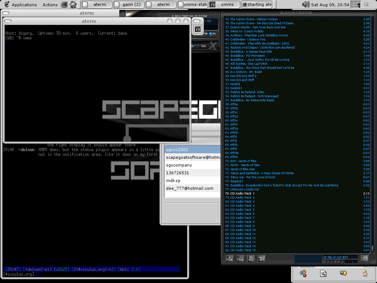Viewport: 377px width, 283px height.
Task: Select track 77 Unknown / Audio CD
Action: click(297, 189)
